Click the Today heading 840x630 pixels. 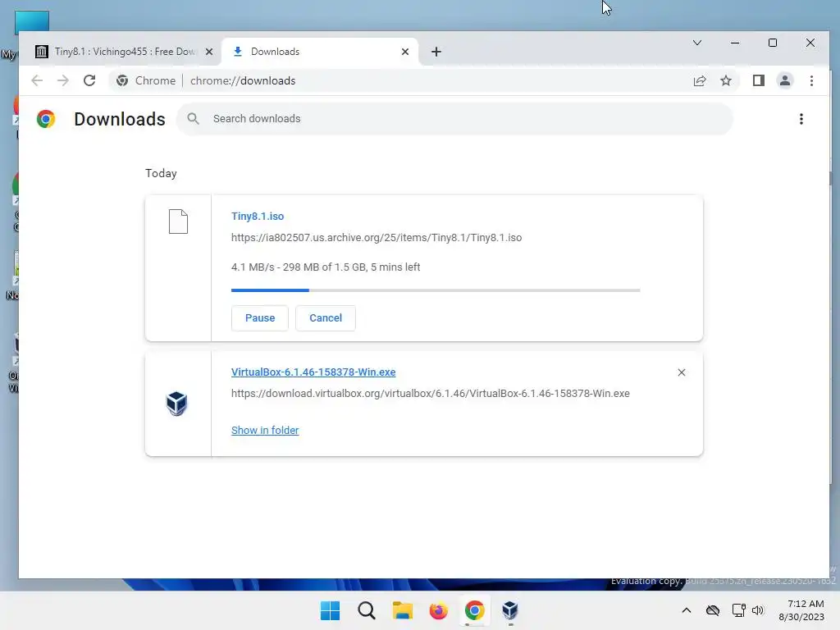click(162, 174)
